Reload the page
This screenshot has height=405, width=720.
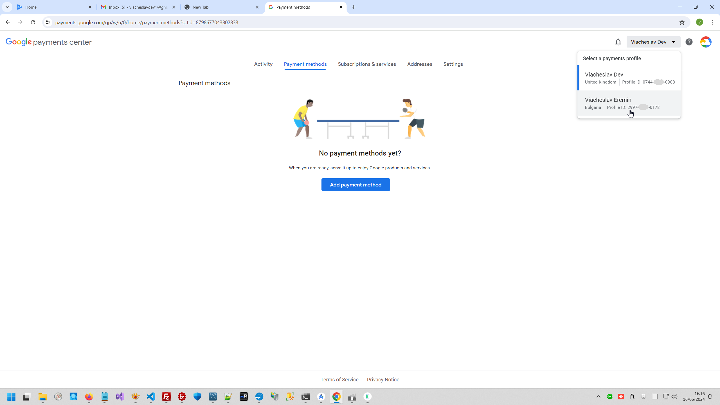click(33, 22)
